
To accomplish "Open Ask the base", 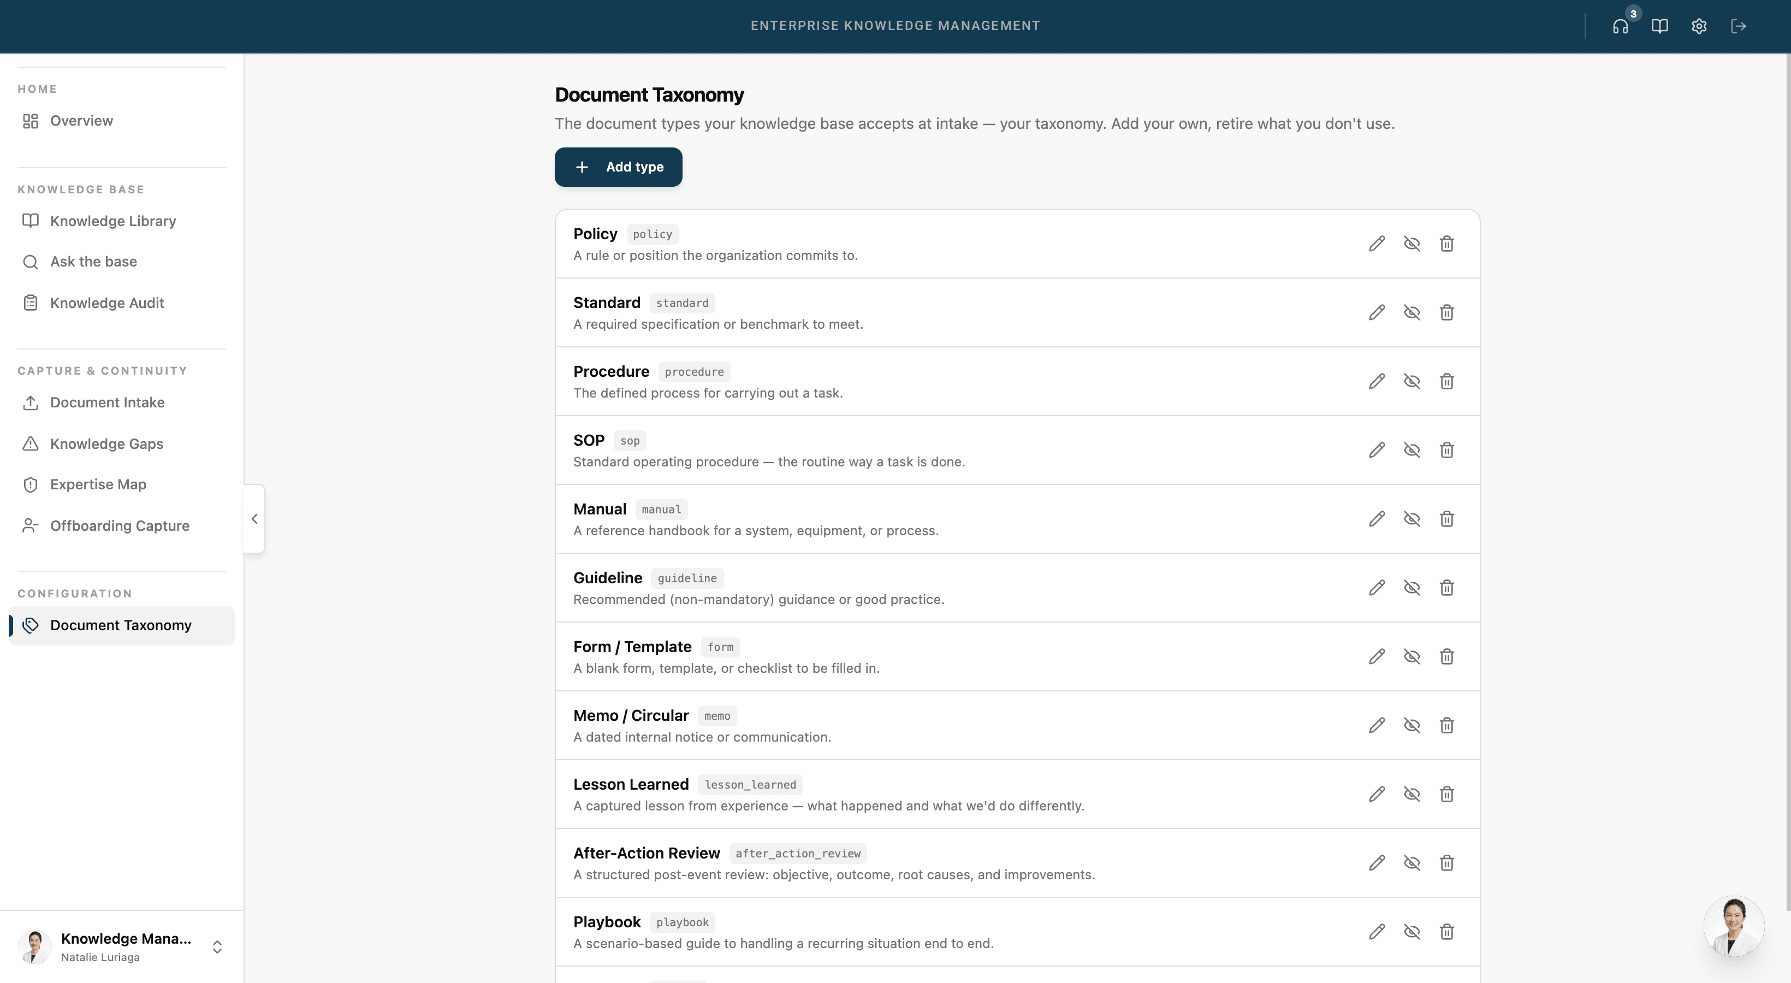I will pos(122,262).
